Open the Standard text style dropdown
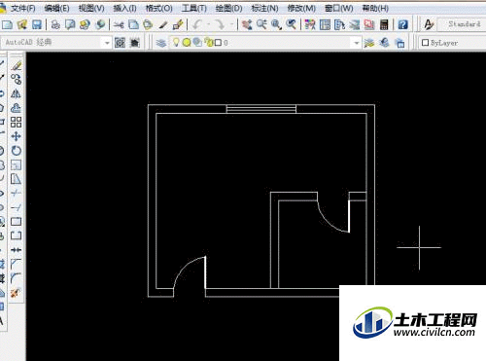 [x=462, y=24]
